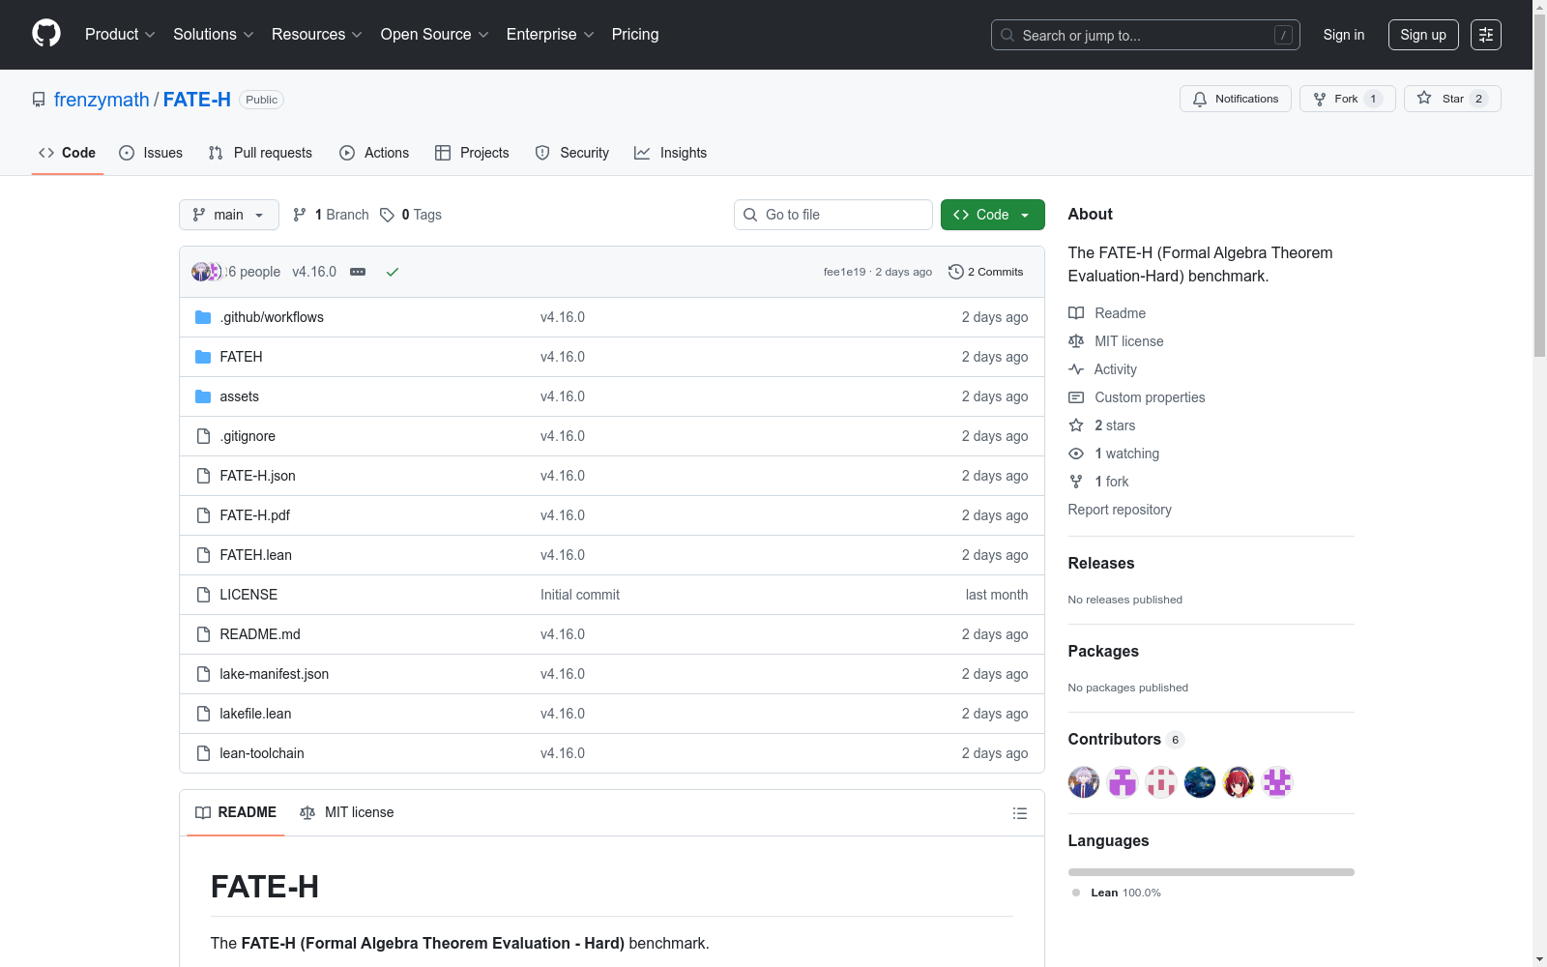
Task: Open the FATEH folder
Action: tap(241, 357)
